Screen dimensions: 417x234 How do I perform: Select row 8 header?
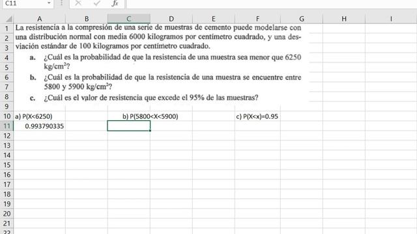pyautogui.click(x=7, y=97)
